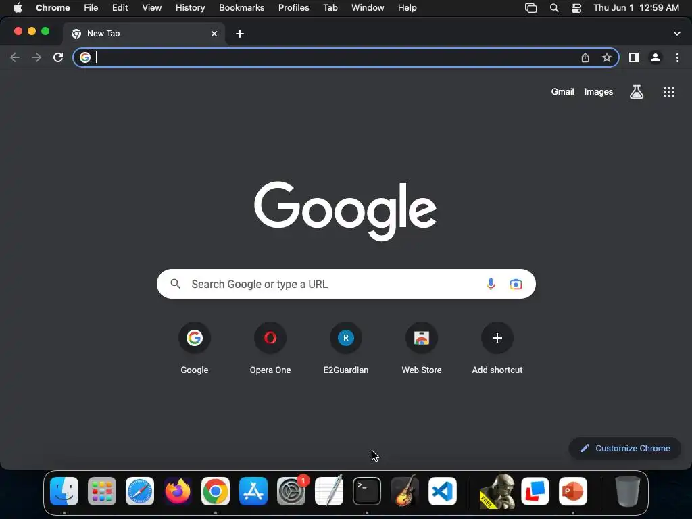Open the E2Guardian shortcut
The image size is (692, 519).
(346, 348)
